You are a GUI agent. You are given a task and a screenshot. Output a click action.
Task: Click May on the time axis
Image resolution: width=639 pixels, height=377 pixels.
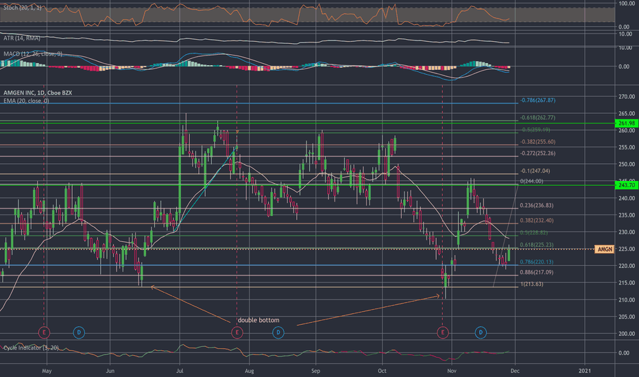47,371
